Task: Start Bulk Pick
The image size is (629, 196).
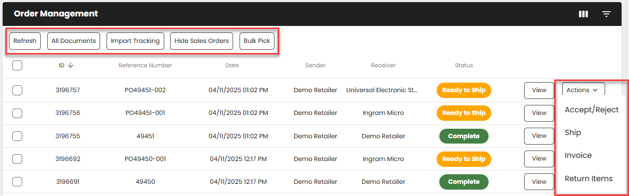Action: click(x=256, y=41)
